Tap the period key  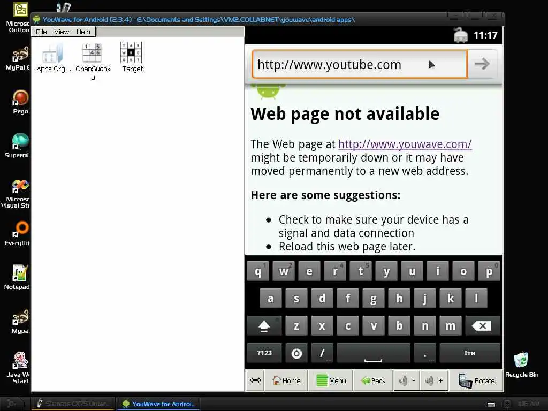424,353
